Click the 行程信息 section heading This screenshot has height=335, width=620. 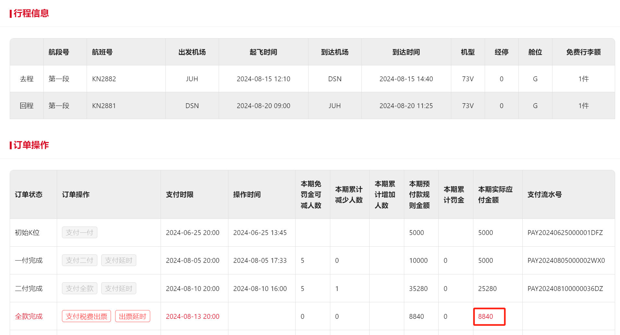[31, 13]
